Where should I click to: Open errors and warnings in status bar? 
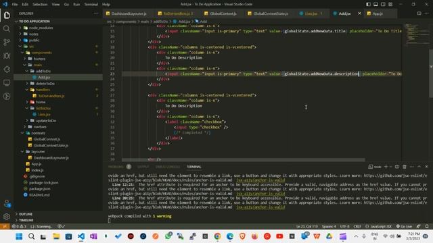tap(19, 226)
